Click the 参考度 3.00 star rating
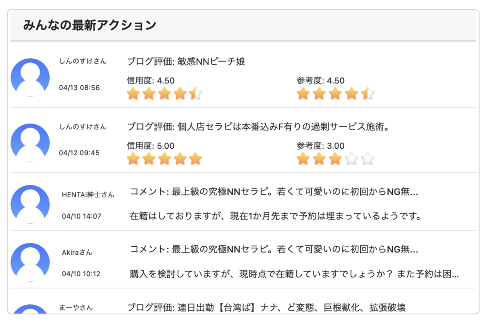Image resolution: width=488 pixels, height=322 pixels. point(335,159)
